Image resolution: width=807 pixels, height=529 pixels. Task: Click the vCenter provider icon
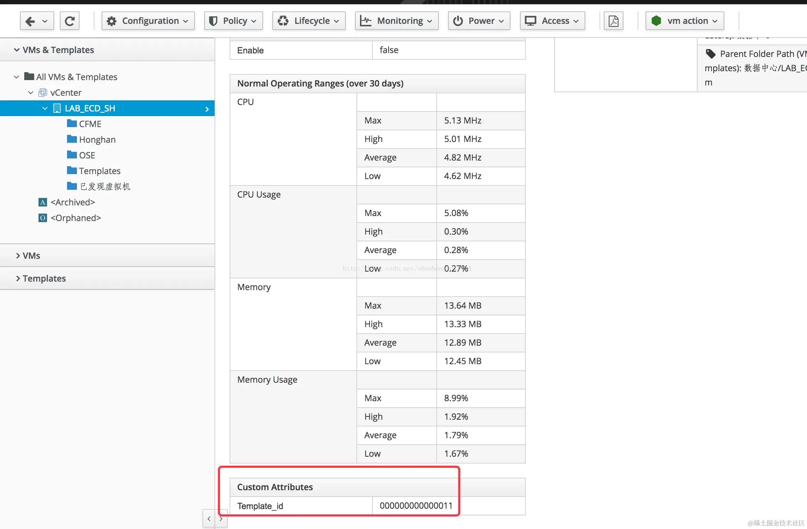42,93
